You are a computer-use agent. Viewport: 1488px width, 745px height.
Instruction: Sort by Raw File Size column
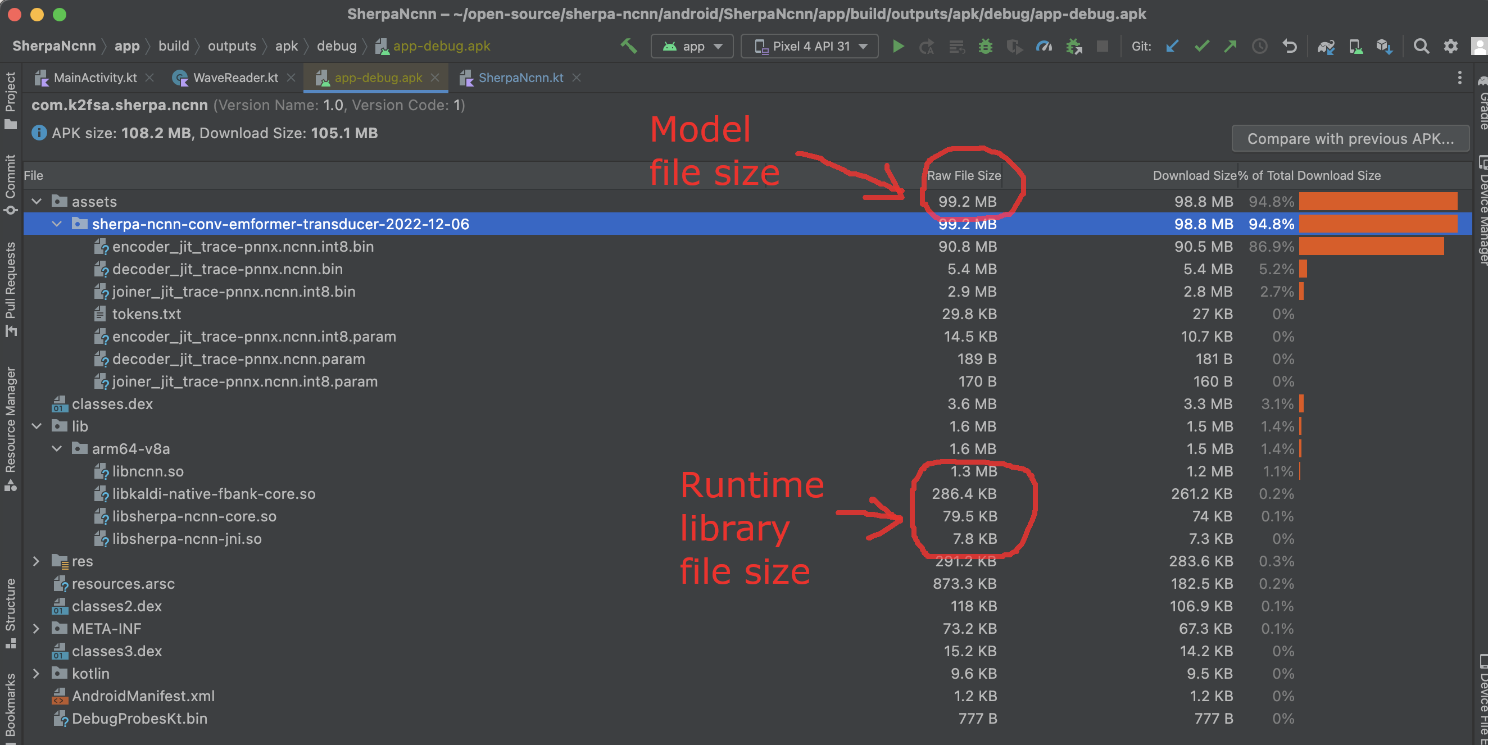964,175
